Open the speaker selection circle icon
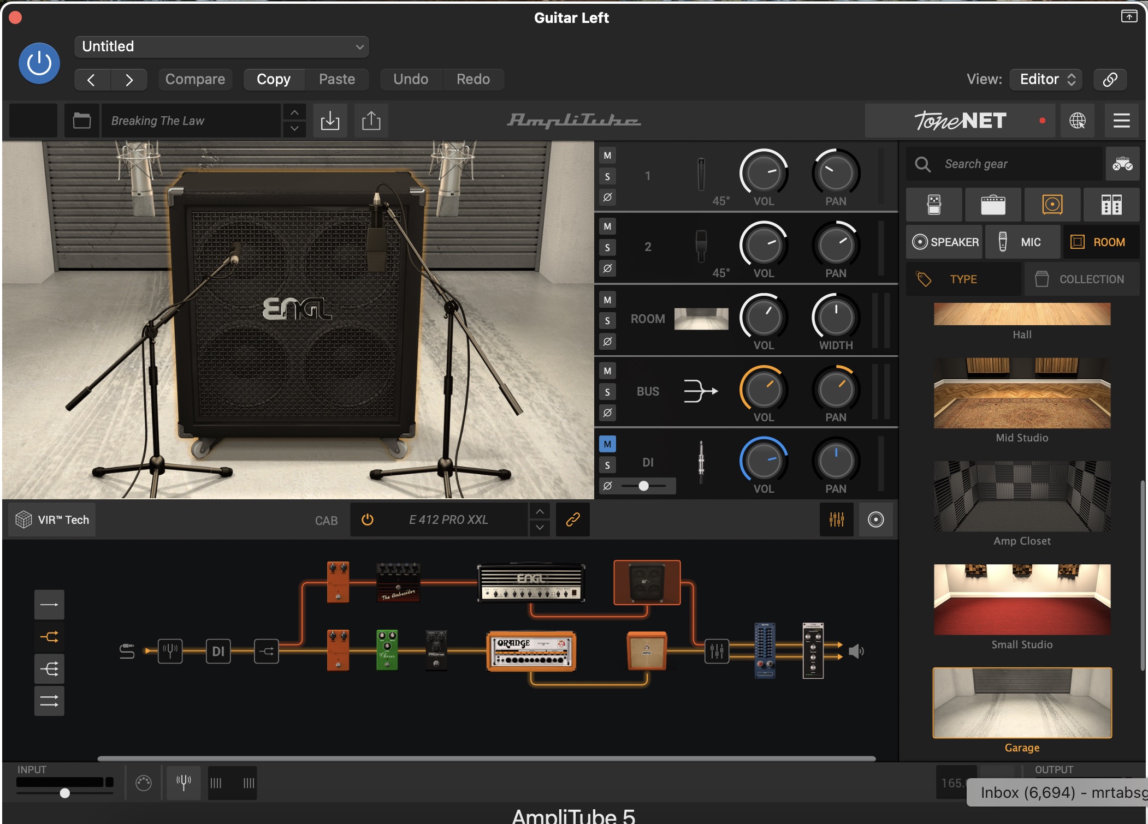 pyautogui.click(x=875, y=520)
